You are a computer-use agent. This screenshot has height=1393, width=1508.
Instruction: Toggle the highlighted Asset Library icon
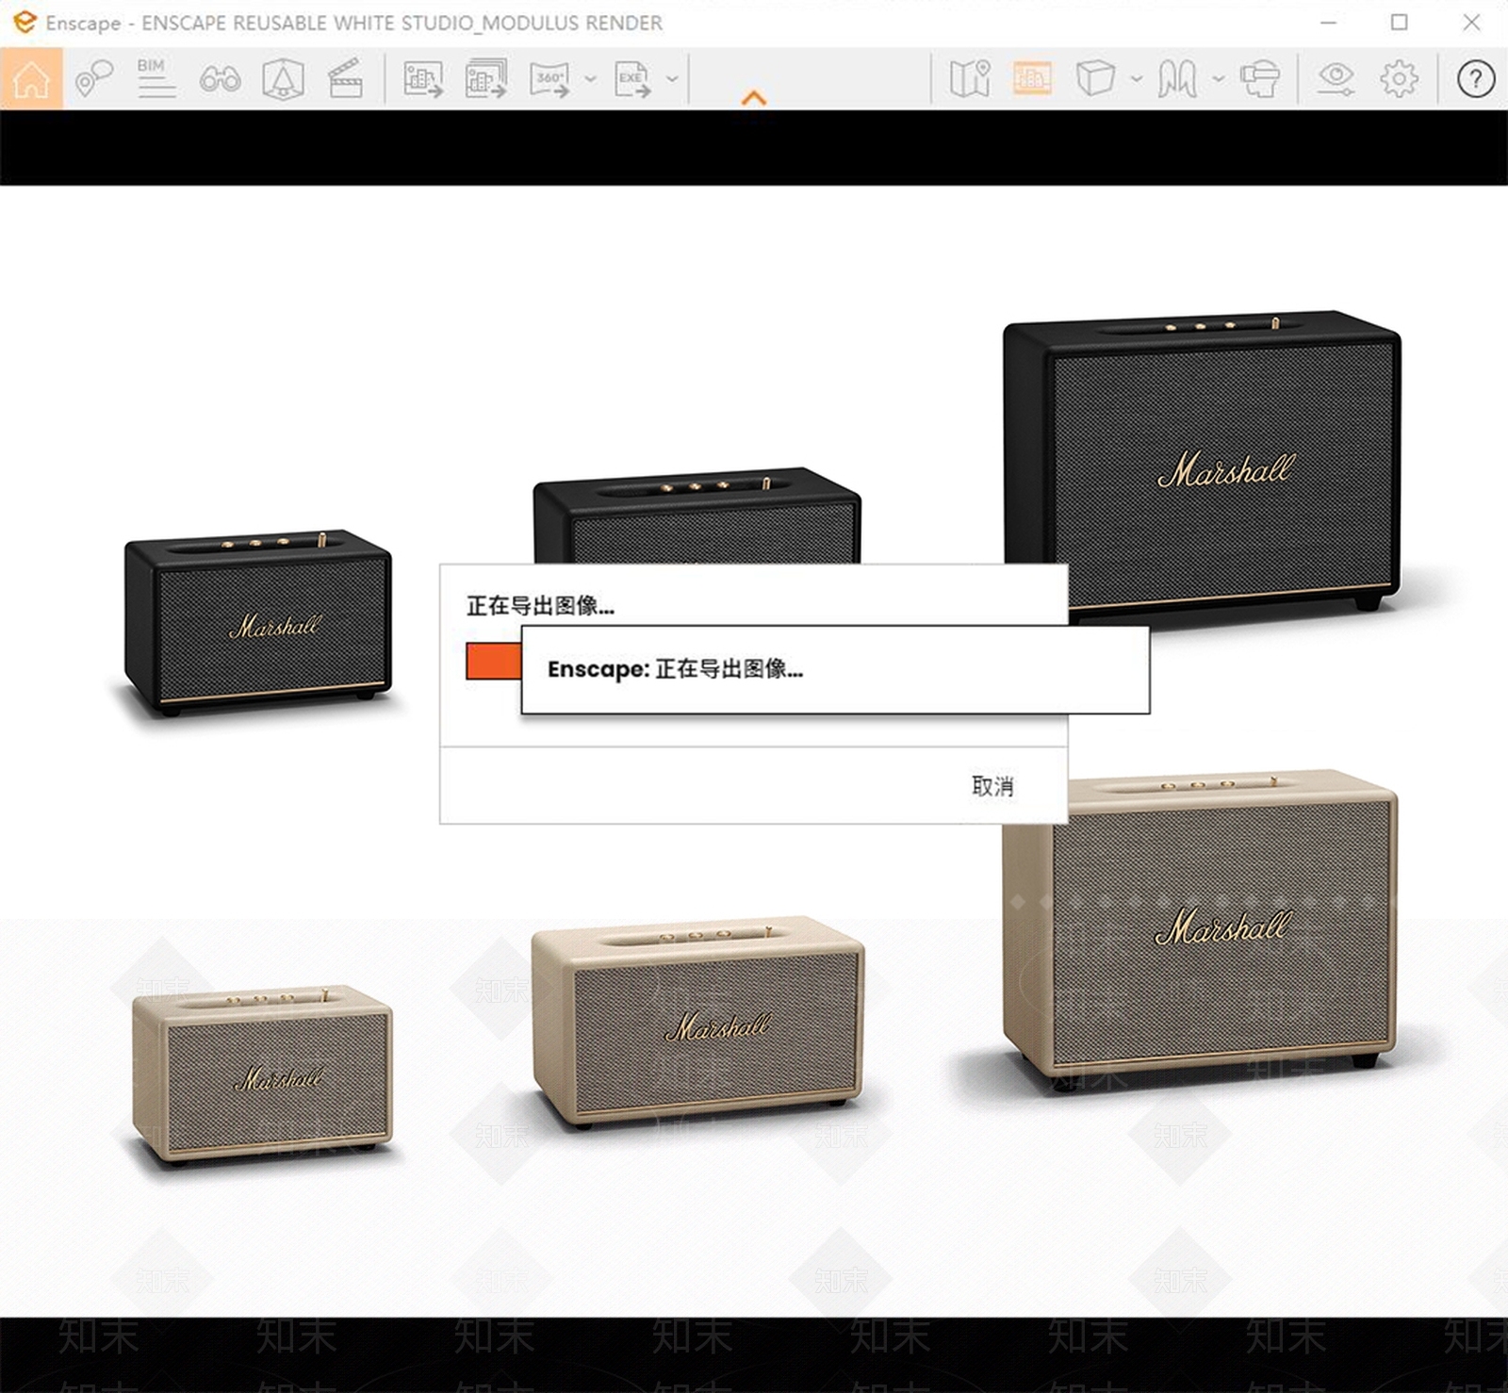[1032, 79]
